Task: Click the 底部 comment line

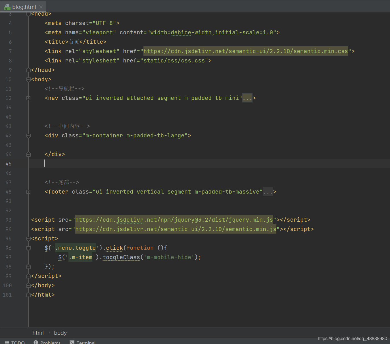Action: pos(62,182)
